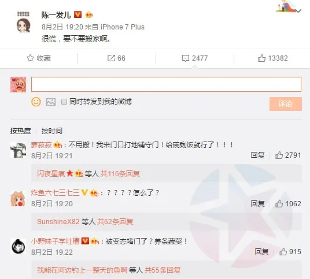310x279 pixels.
Task: Expand the 共62条回复 replies
Action: tap(115, 222)
